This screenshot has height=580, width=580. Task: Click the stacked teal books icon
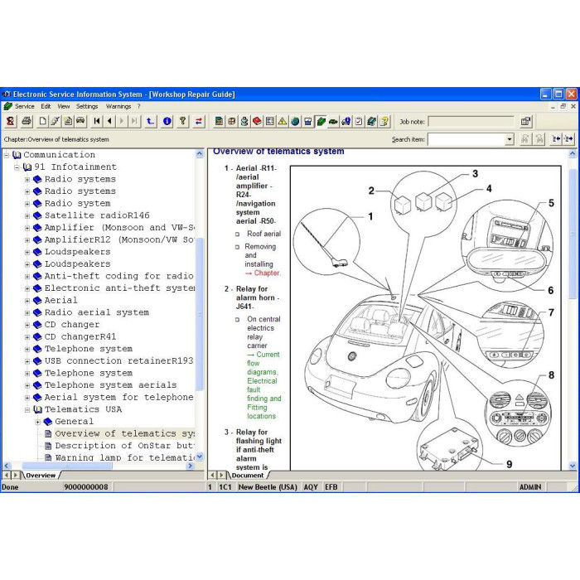pos(371,121)
